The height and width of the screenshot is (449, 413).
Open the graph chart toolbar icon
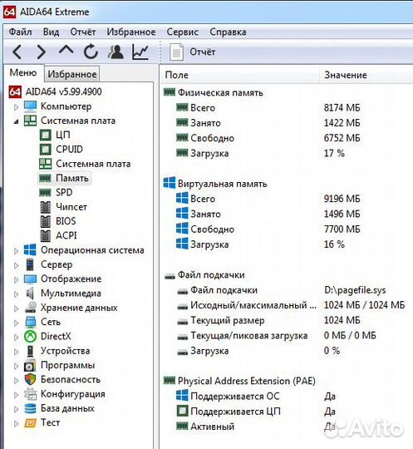click(140, 52)
